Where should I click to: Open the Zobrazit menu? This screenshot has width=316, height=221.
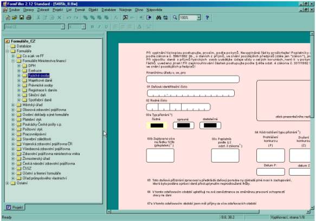pyautogui.click(x=43, y=10)
